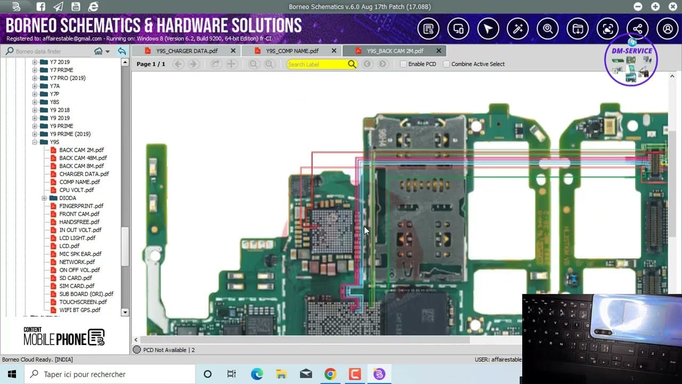Viewport: 682px width, 384px height.
Task: Click the face scan capture icon
Action: 608,29
